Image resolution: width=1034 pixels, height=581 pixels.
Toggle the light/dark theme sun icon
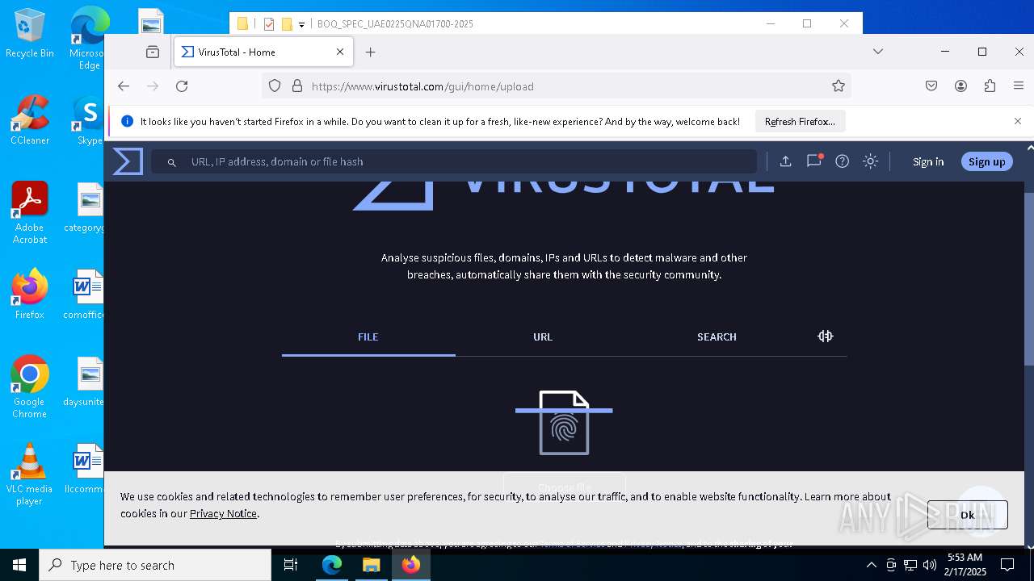pyautogui.click(x=870, y=161)
